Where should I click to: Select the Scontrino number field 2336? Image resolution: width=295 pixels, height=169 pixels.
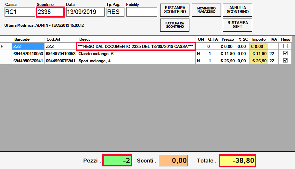tap(50, 12)
